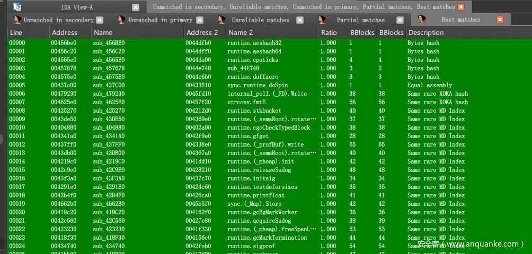Viewport: 532px width, 254px height.
Task: Sort by the Address 2 column header
Action: (205, 32)
